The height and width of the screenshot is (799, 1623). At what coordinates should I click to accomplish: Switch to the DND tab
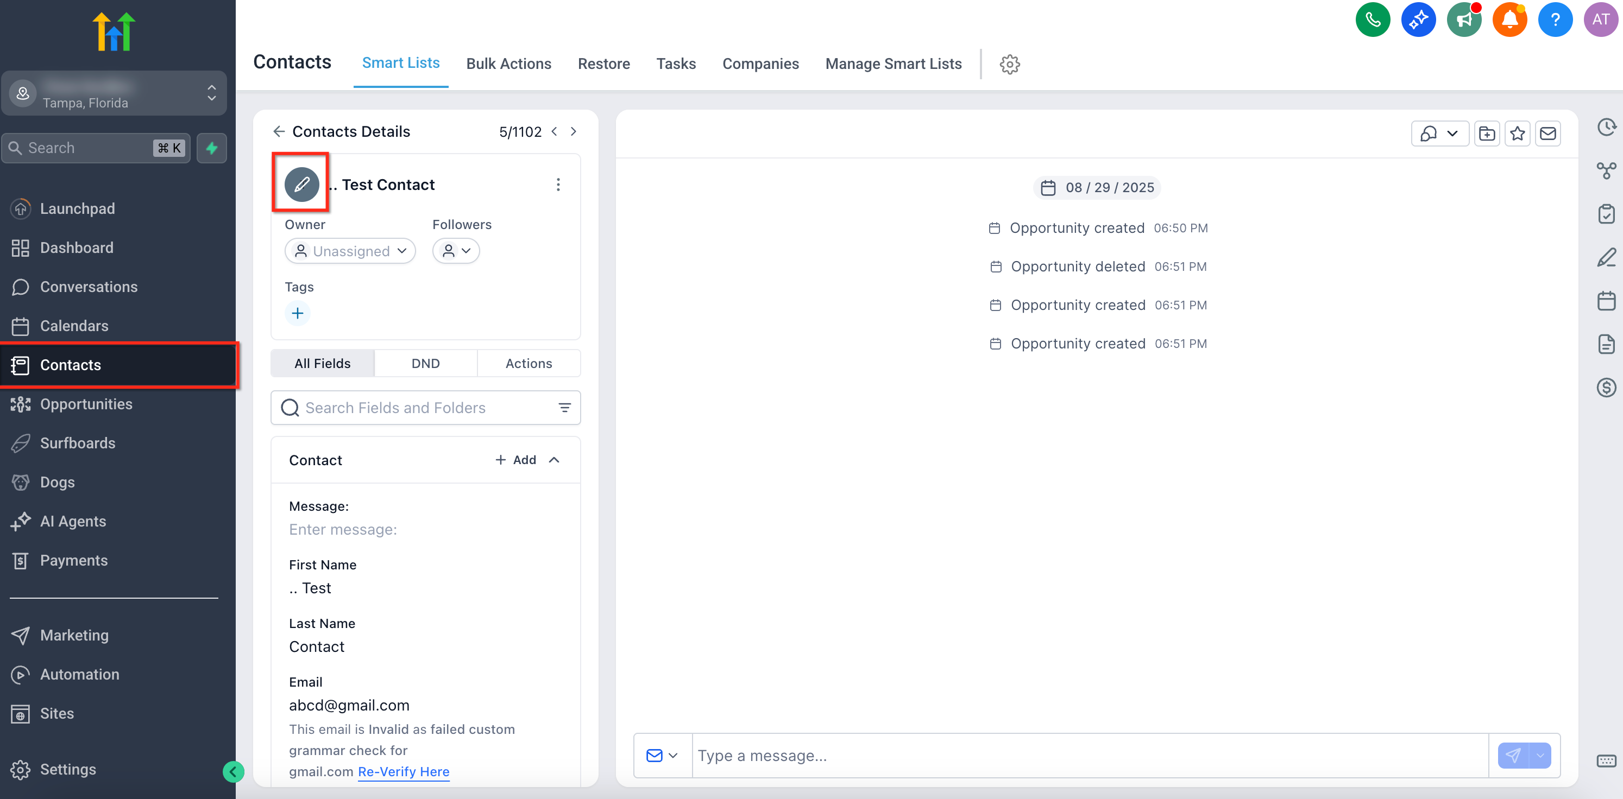point(425,363)
